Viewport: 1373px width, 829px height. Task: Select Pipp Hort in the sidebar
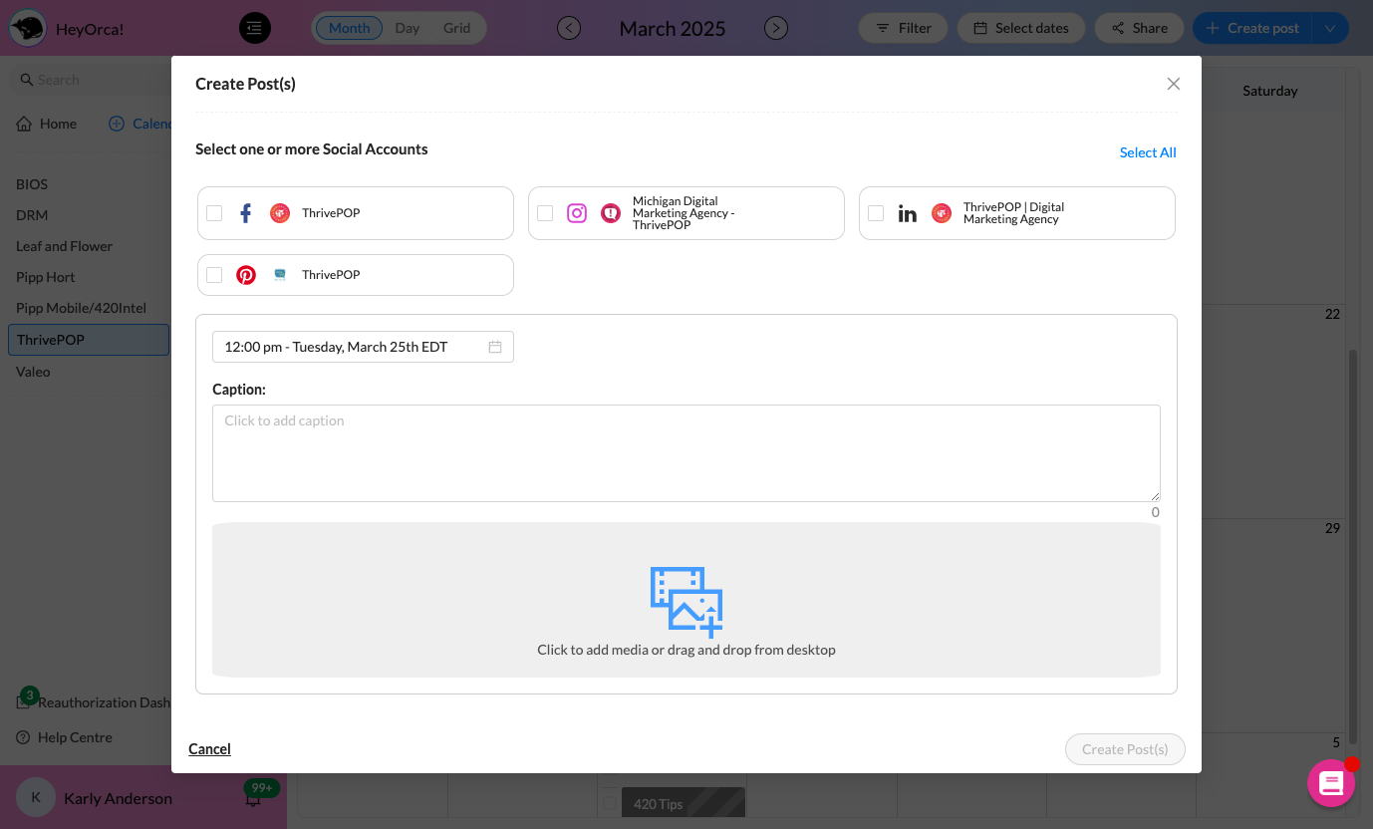tap(46, 277)
